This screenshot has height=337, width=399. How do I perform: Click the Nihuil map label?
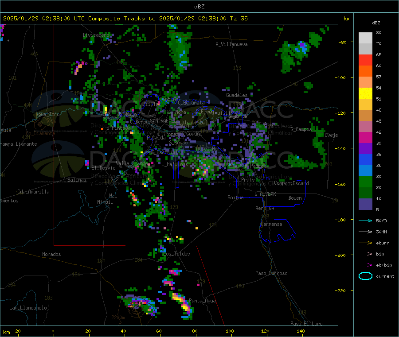pyautogui.click(x=105, y=202)
